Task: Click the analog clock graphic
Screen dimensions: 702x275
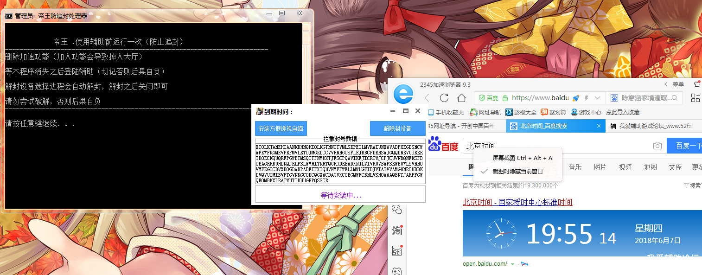Action: coord(501,233)
